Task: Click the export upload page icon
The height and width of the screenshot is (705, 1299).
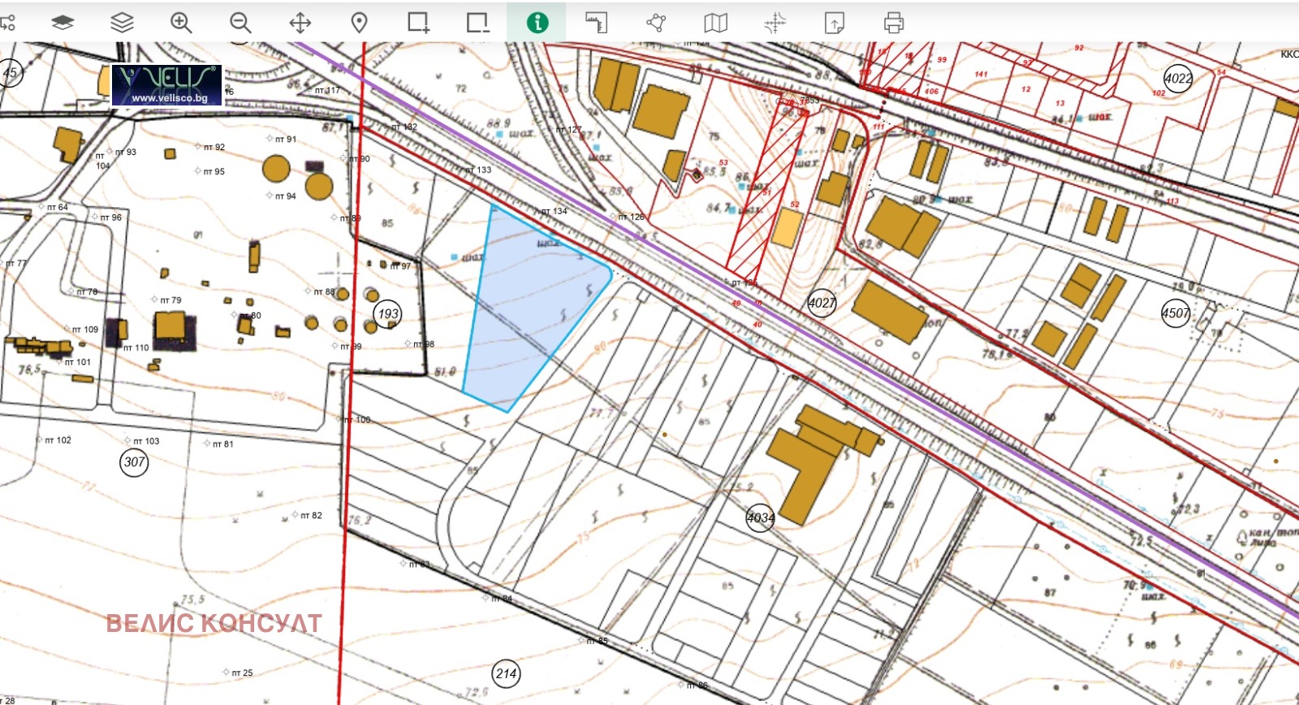Action: pos(835,23)
